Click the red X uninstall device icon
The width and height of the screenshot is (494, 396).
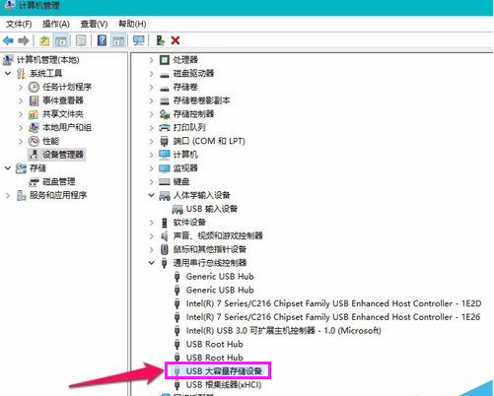(176, 40)
